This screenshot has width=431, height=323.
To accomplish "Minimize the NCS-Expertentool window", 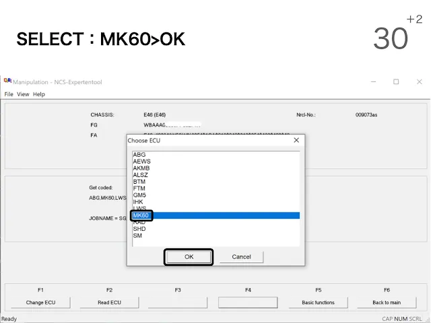I will click(x=373, y=81).
